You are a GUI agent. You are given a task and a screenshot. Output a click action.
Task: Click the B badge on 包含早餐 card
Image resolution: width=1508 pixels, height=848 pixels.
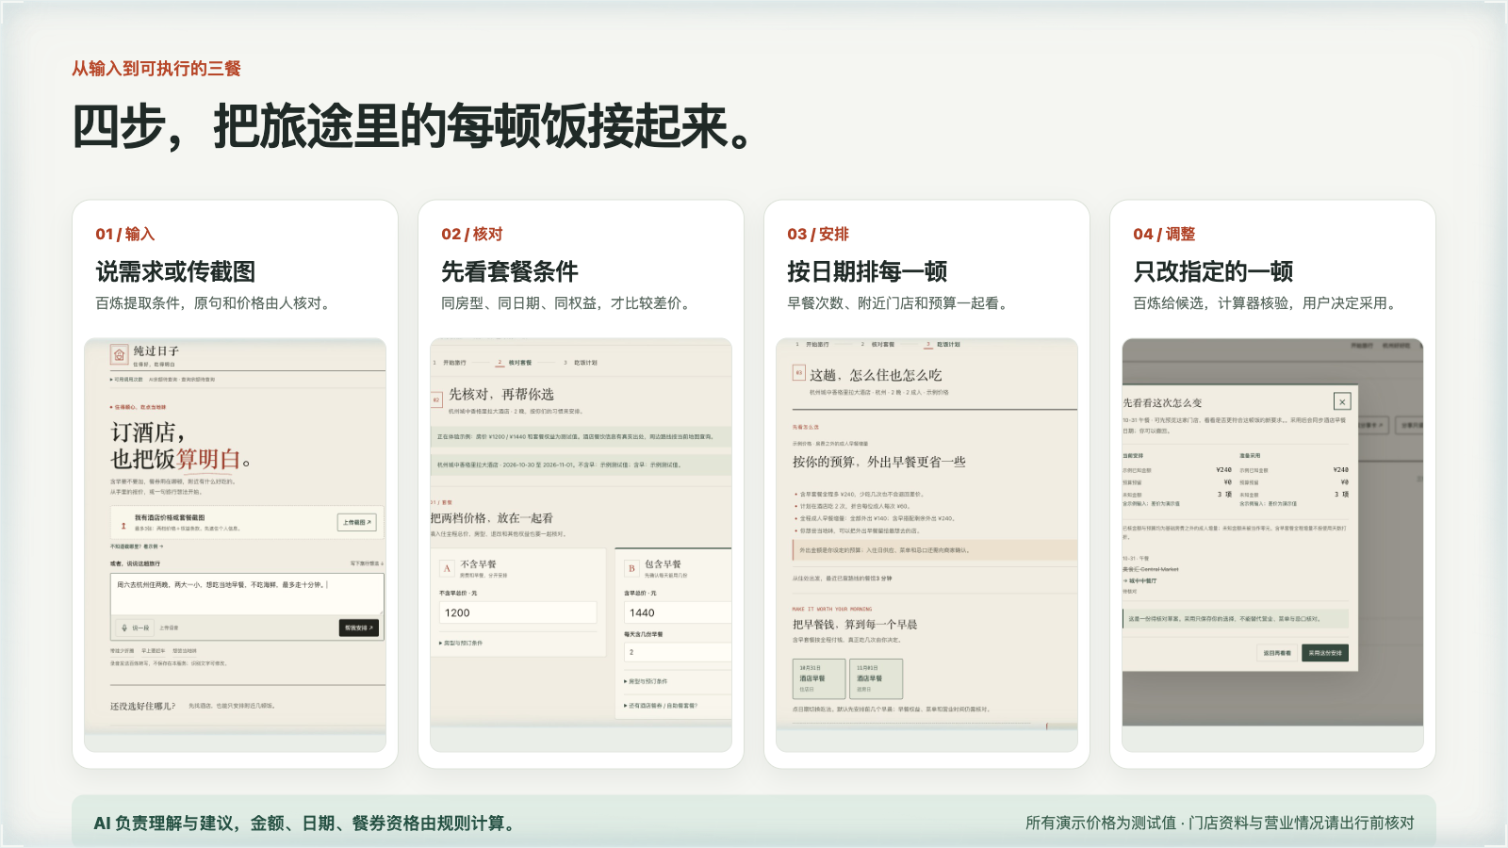tap(631, 568)
